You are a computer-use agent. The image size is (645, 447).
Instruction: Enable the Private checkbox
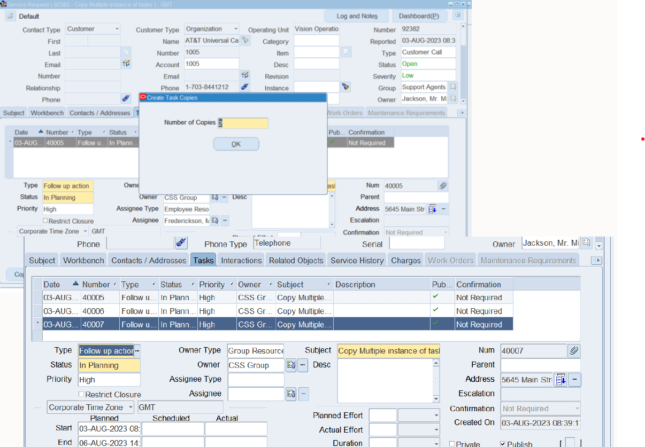452,444
